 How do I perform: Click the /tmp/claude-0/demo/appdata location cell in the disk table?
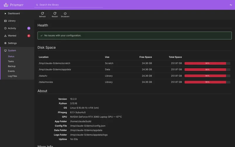tap(55, 69)
